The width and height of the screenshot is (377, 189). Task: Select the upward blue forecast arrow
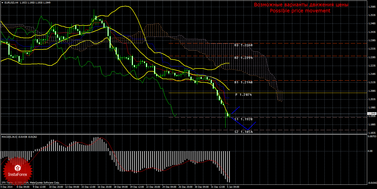[235, 110]
